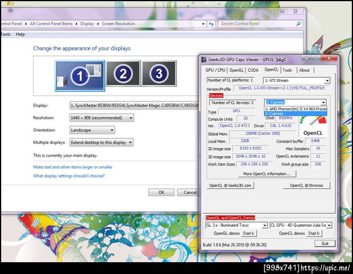Viewport: 353px width, 274px height.
Task: Open What display settings should I choose link
Action: [x=69, y=176]
